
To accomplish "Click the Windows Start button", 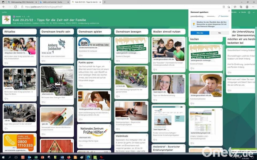I will coord(3,157).
